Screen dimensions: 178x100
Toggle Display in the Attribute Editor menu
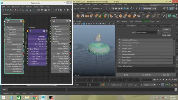(146, 21)
